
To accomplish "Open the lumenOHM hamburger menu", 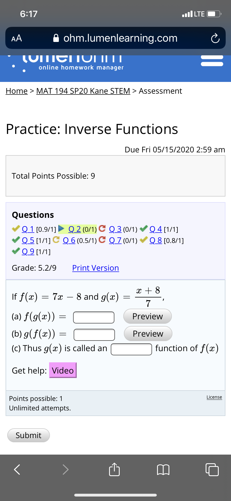I will (212, 60).
